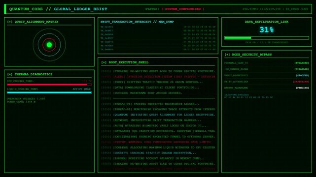Expand the [+] marker beside QUBIT_ALIGNMENT_MATRIX
Image resolution: width=316 pixels, height=177 pixels.
click(x=10, y=22)
